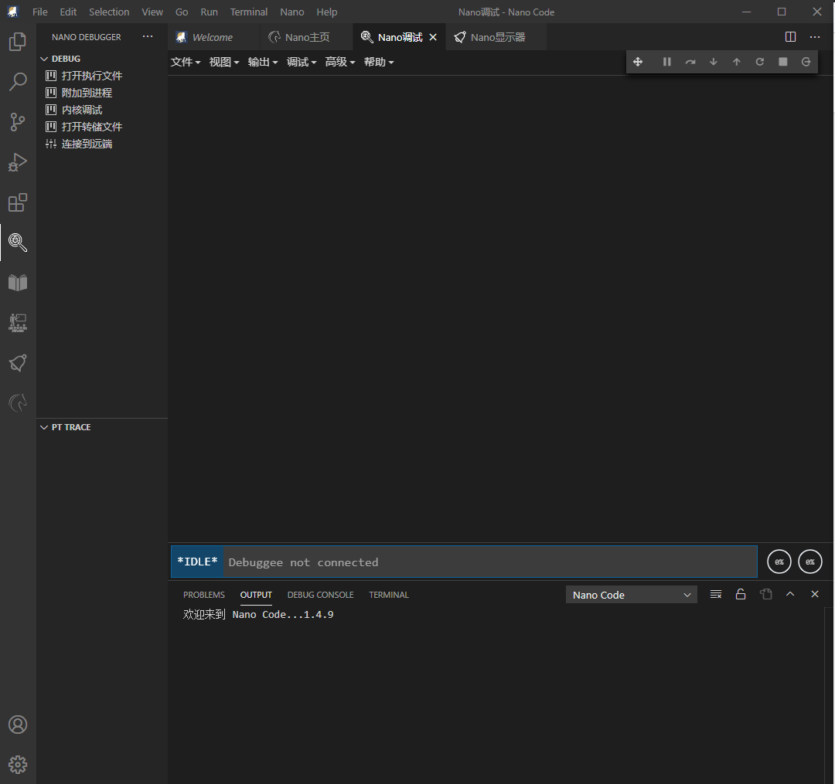Open the Nano Debugger activity bar icon

point(18,243)
